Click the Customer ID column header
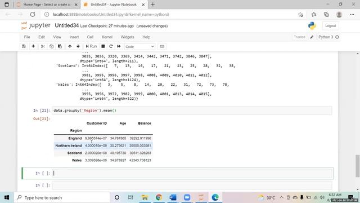The image size is (360, 203). (97, 123)
